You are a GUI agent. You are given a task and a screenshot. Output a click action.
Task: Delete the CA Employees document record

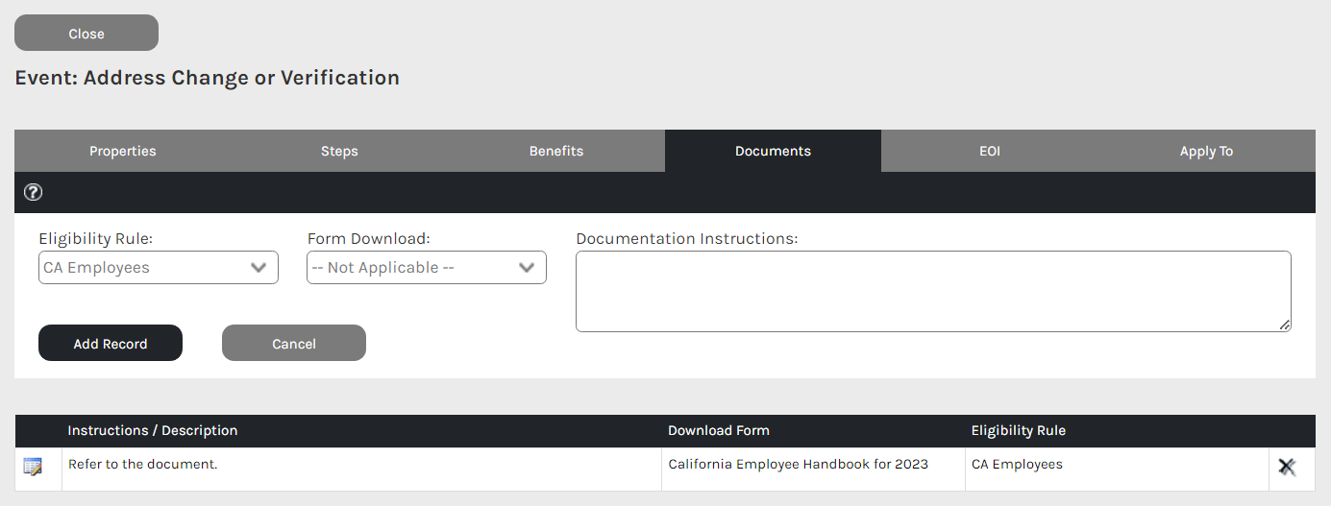(x=1287, y=467)
